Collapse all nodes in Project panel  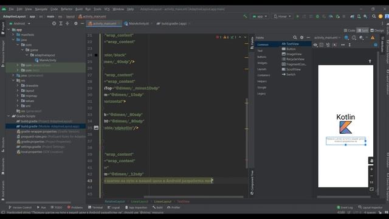point(67,23)
